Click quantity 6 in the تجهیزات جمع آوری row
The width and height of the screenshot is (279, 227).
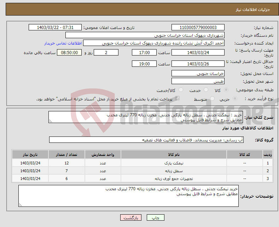click(x=66, y=179)
